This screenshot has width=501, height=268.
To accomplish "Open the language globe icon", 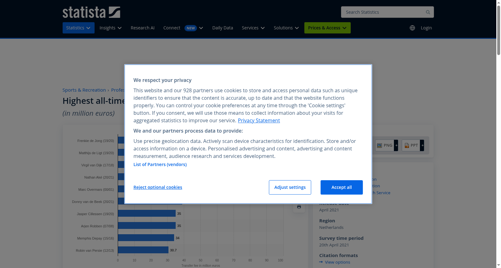I will pos(412,28).
